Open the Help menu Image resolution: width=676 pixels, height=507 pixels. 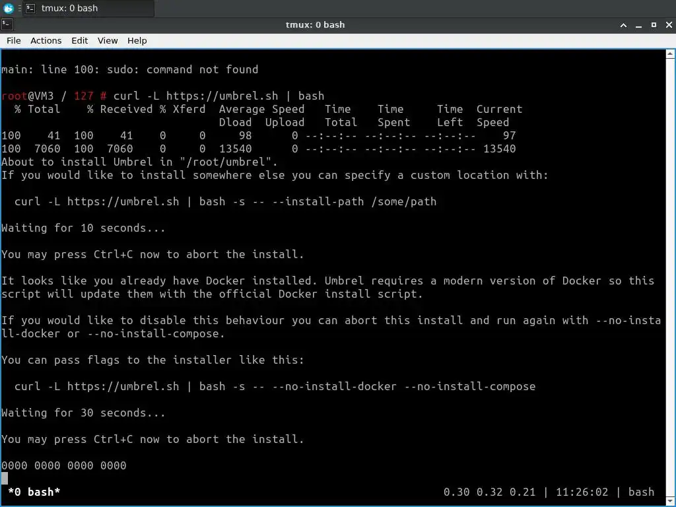tap(137, 40)
